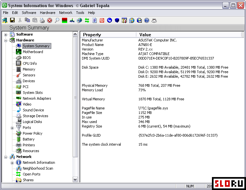246x190 pixels.
Task: Click the scissors Cut icon
Action: (20, 20)
